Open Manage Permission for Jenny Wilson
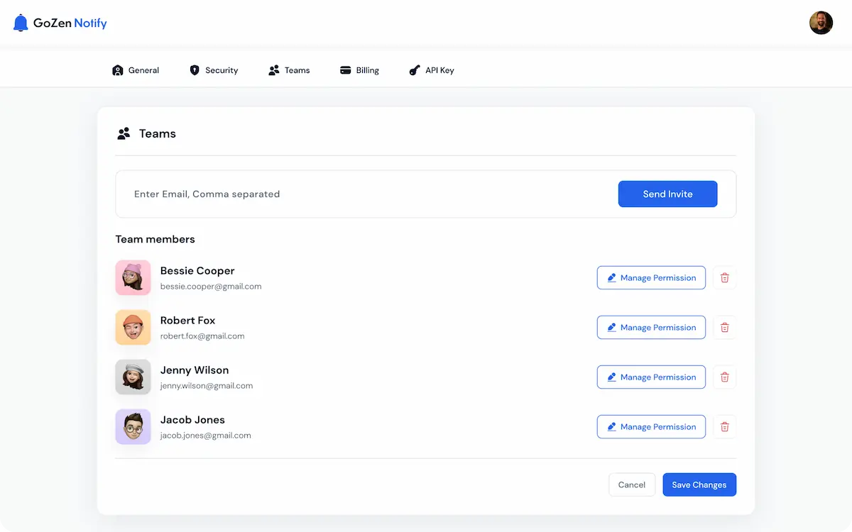Image resolution: width=852 pixels, height=532 pixels. pyautogui.click(x=650, y=377)
